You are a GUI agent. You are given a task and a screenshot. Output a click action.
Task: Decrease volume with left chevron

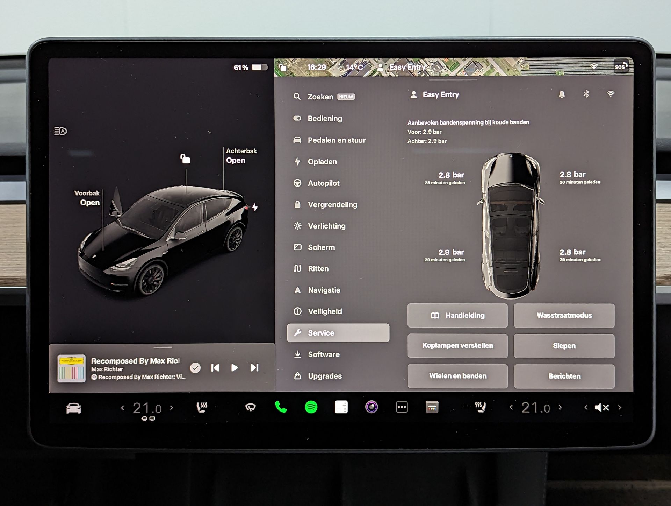click(x=586, y=407)
